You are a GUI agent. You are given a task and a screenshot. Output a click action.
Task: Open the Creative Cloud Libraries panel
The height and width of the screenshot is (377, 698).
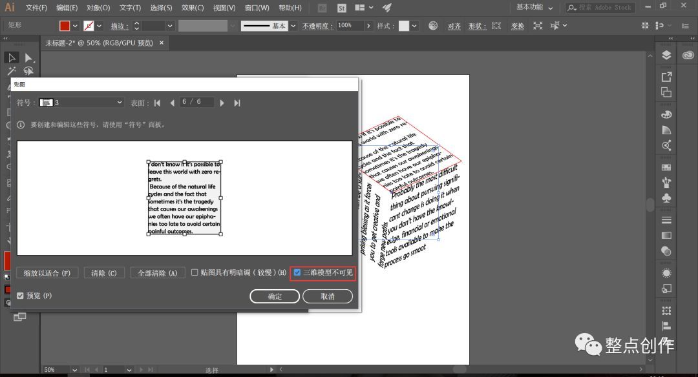pos(688,55)
